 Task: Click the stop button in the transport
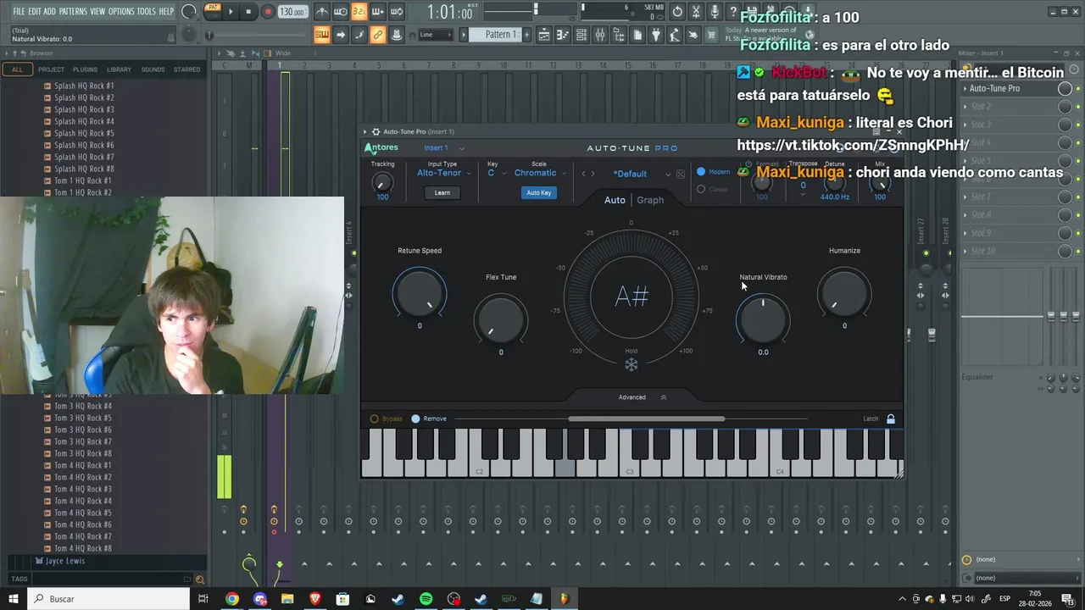248,12
